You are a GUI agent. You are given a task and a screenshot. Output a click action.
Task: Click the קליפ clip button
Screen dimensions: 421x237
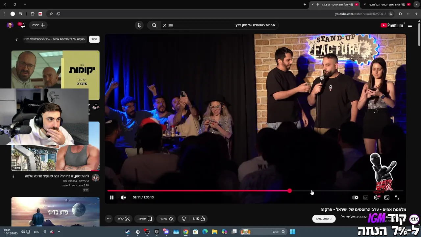pos(124,219)
